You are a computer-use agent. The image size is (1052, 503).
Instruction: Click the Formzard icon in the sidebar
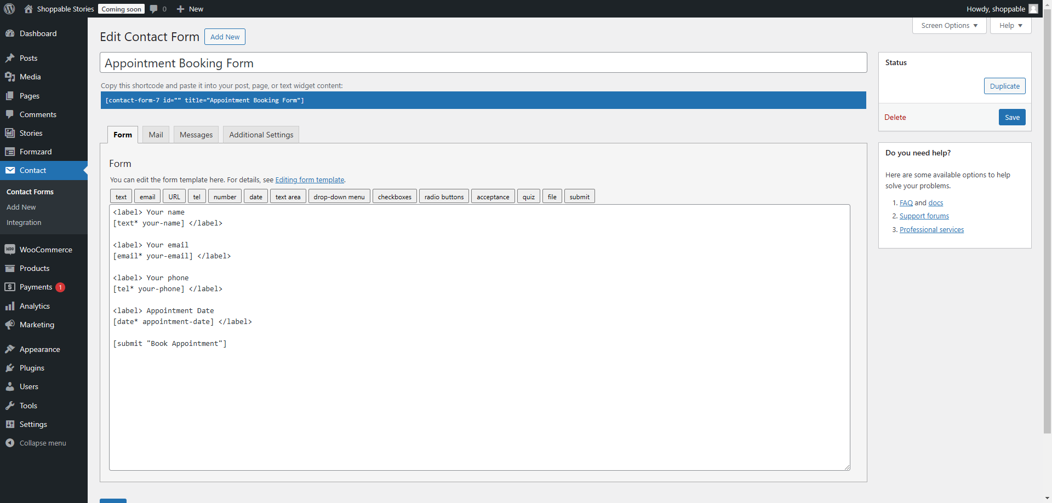tap(10, 152)
